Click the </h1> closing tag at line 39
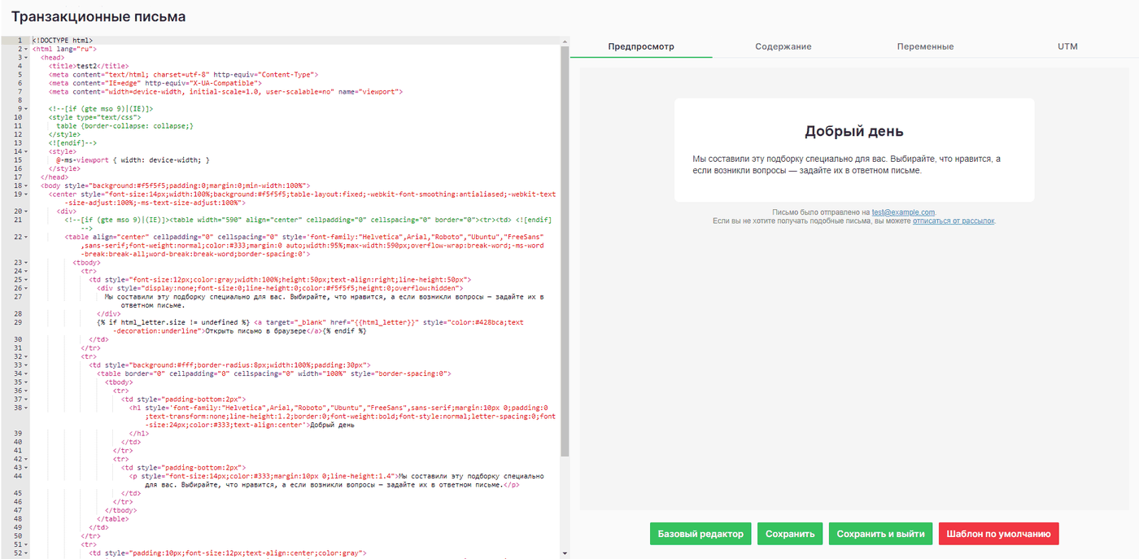Screen dimensions: 1139x559 point(139,434)
